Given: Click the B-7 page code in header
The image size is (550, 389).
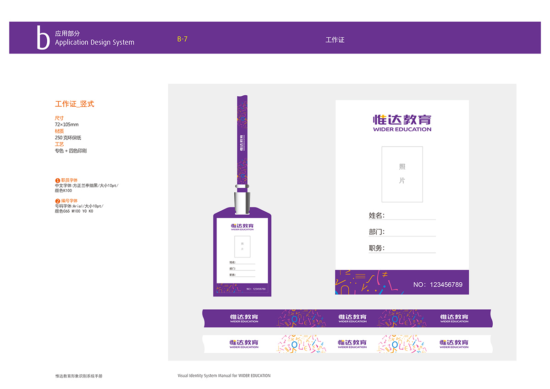Looking at the screenshot, I should [182, 39].
